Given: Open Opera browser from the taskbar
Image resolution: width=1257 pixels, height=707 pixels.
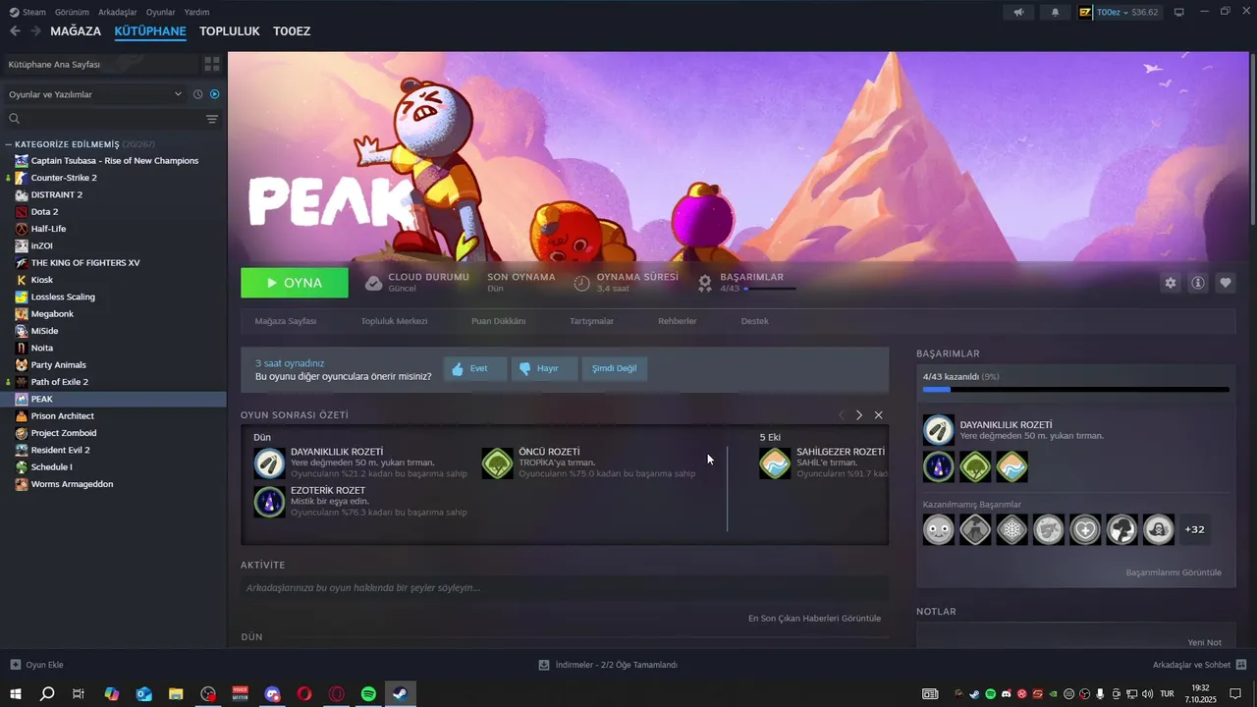Looking at the screenshot, I should click(304, 694).
